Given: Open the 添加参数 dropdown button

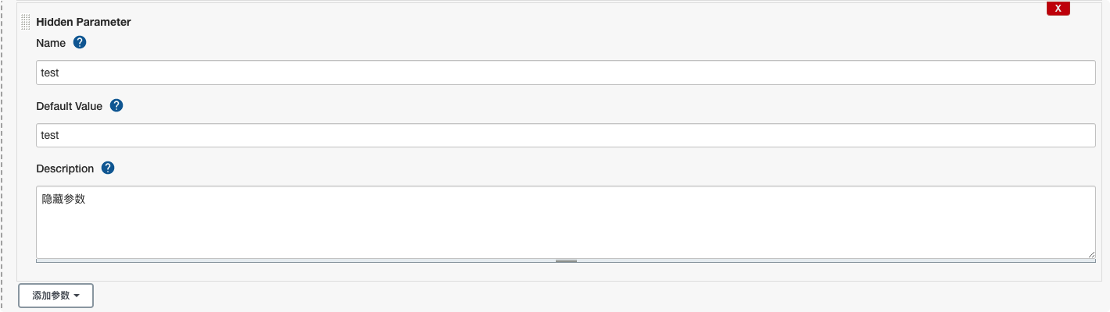Looking at the screenshot, I should [55, 296].
